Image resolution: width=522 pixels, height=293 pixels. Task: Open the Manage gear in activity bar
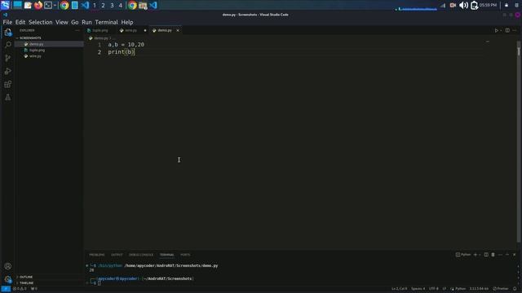(8, 279)
